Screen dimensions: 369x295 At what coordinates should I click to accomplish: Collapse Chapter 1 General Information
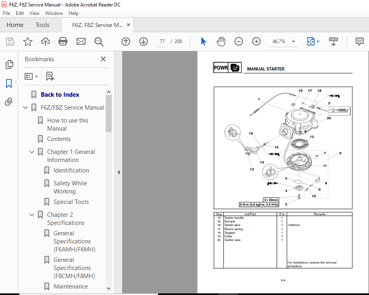32,152
